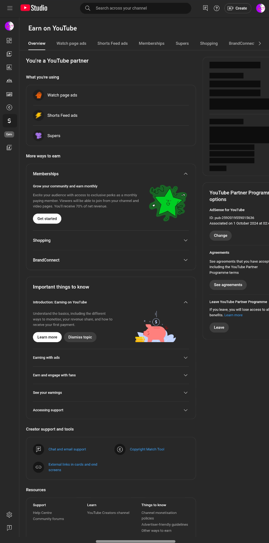Open the feedback comments icon in header
Screen dimensions: 269x543
tap(205, 8)
